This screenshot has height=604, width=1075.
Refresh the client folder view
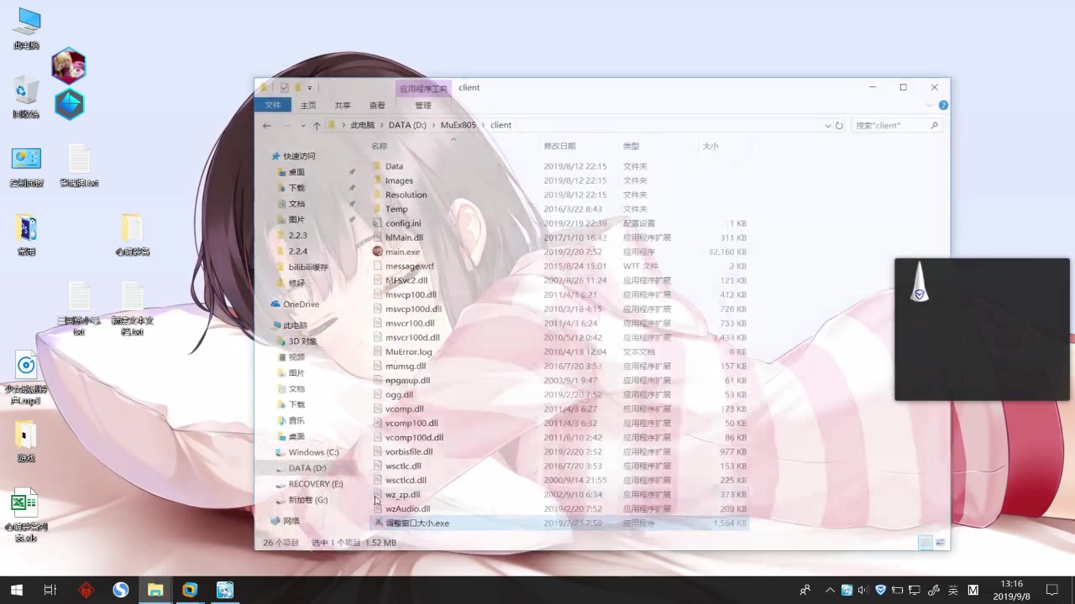839,125
